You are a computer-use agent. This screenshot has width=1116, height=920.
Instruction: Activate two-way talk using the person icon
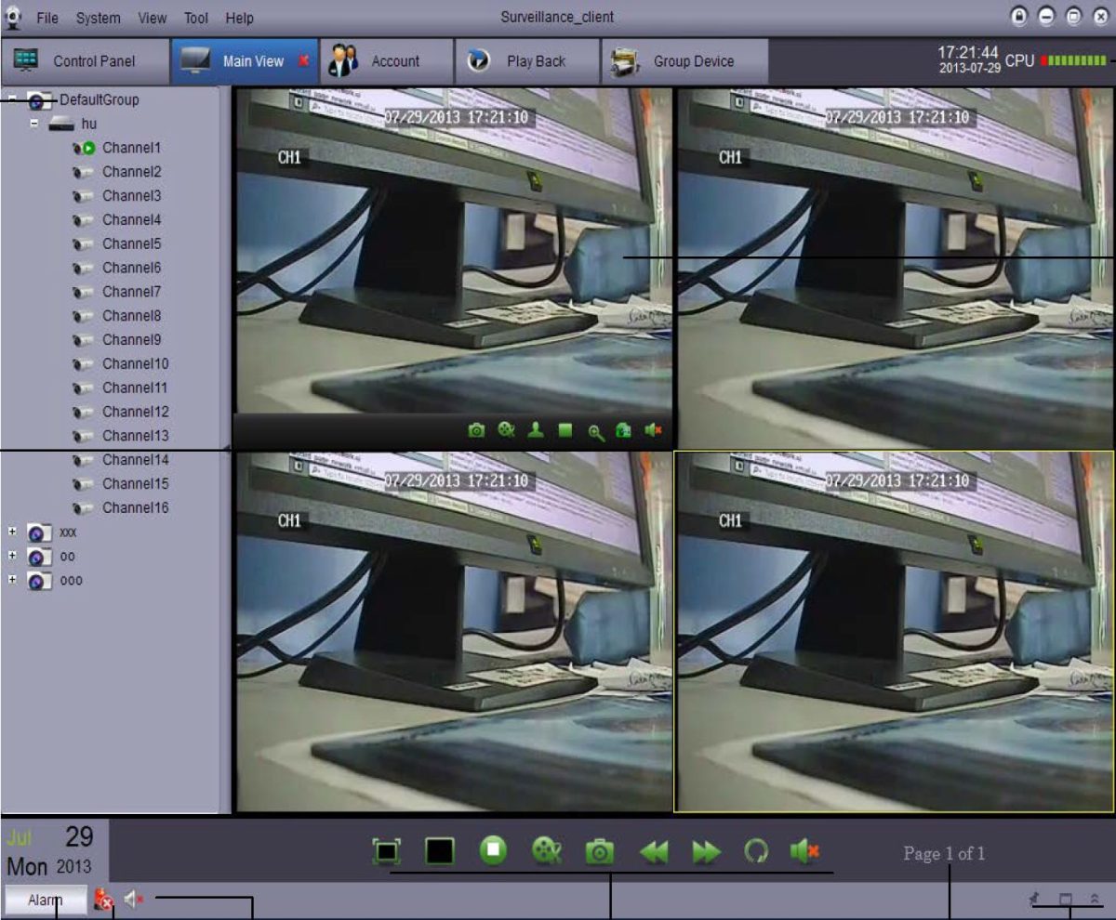pyautogui.click(x=536, y=429)
